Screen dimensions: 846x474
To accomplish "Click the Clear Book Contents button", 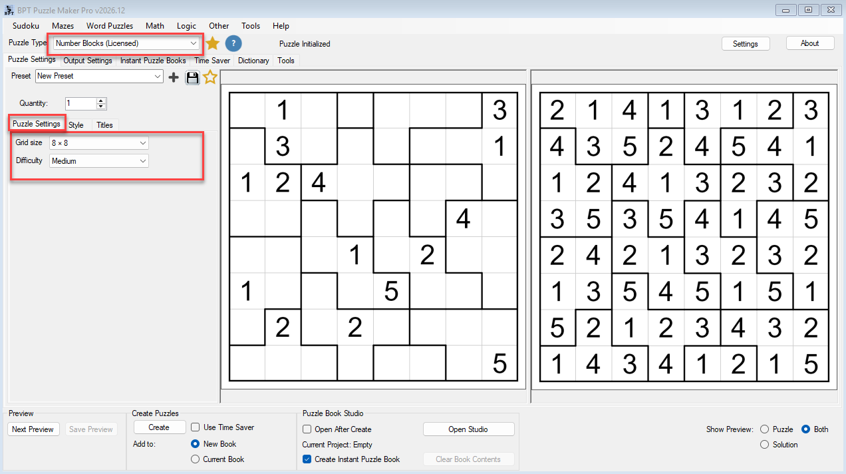I will (x=468, y=459).
